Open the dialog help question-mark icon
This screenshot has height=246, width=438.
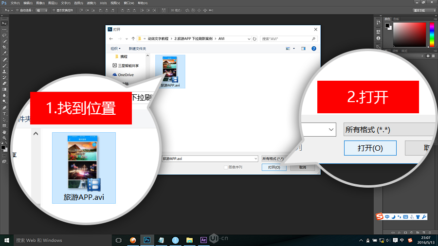[x=314, y=49]
